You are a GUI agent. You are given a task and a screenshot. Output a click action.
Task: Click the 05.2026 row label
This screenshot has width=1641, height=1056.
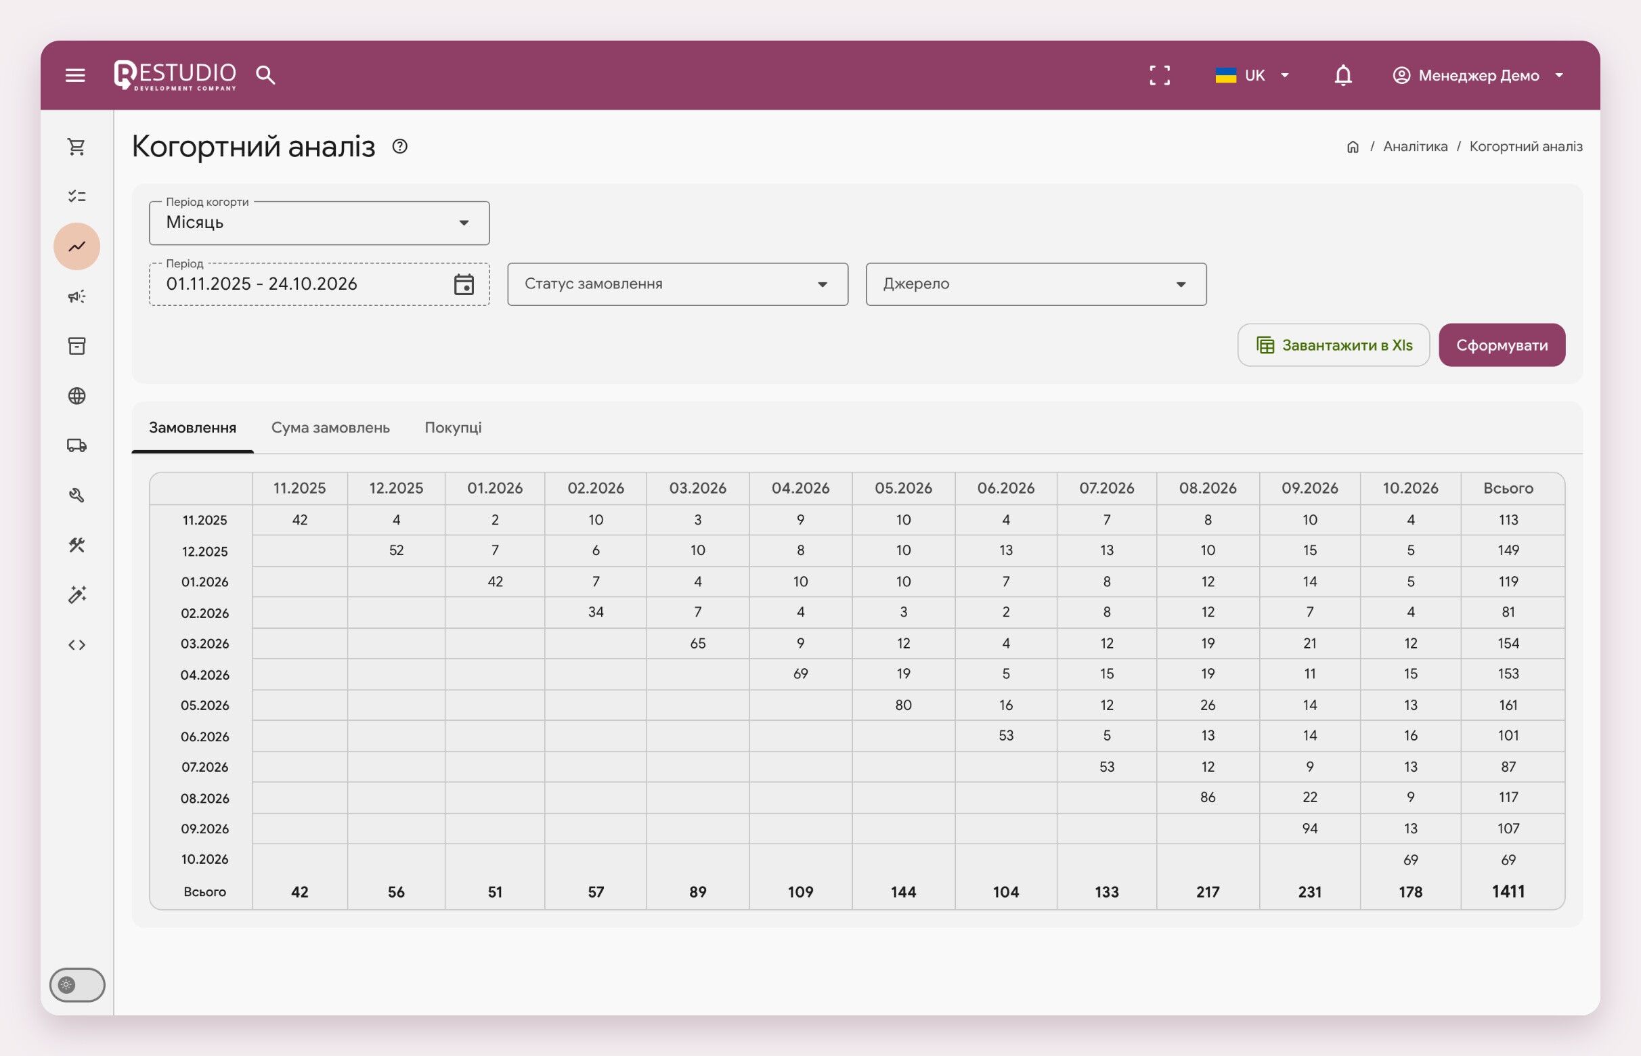coord(204,705)
